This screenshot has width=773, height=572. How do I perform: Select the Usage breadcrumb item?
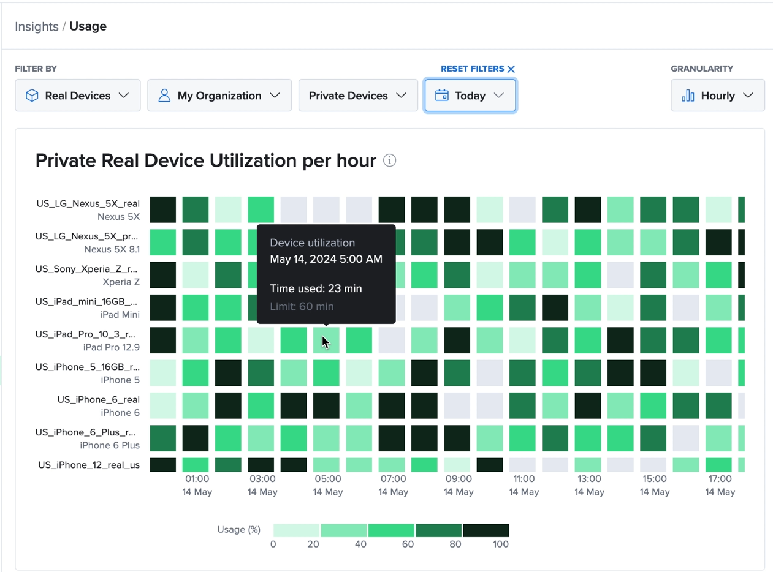88,26
